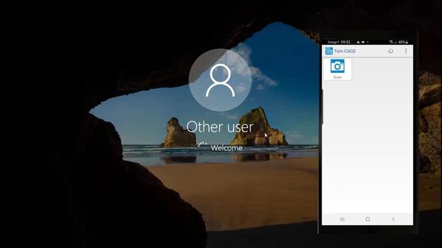Tap the phone's back navigation arrow

tap(393, 219)
